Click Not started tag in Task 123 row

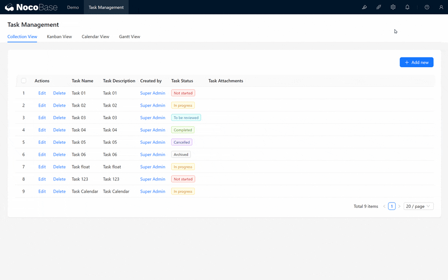coord(183,179)
